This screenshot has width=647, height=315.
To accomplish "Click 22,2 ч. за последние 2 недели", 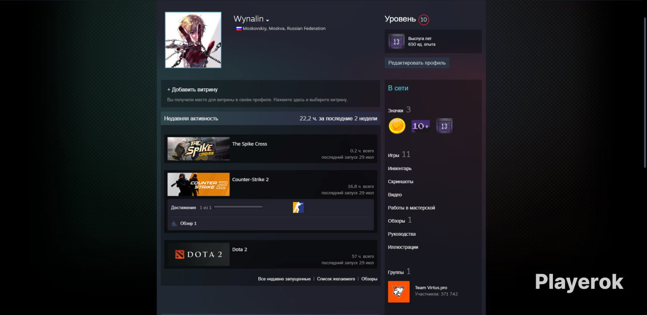I will tap(338, 119).
